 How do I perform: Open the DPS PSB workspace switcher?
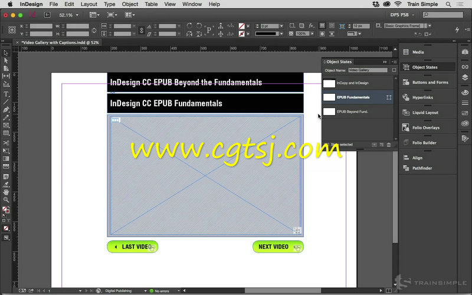coord(402,15)
